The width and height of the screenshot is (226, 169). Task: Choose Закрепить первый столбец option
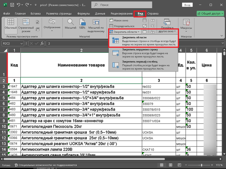click(143, 65)
